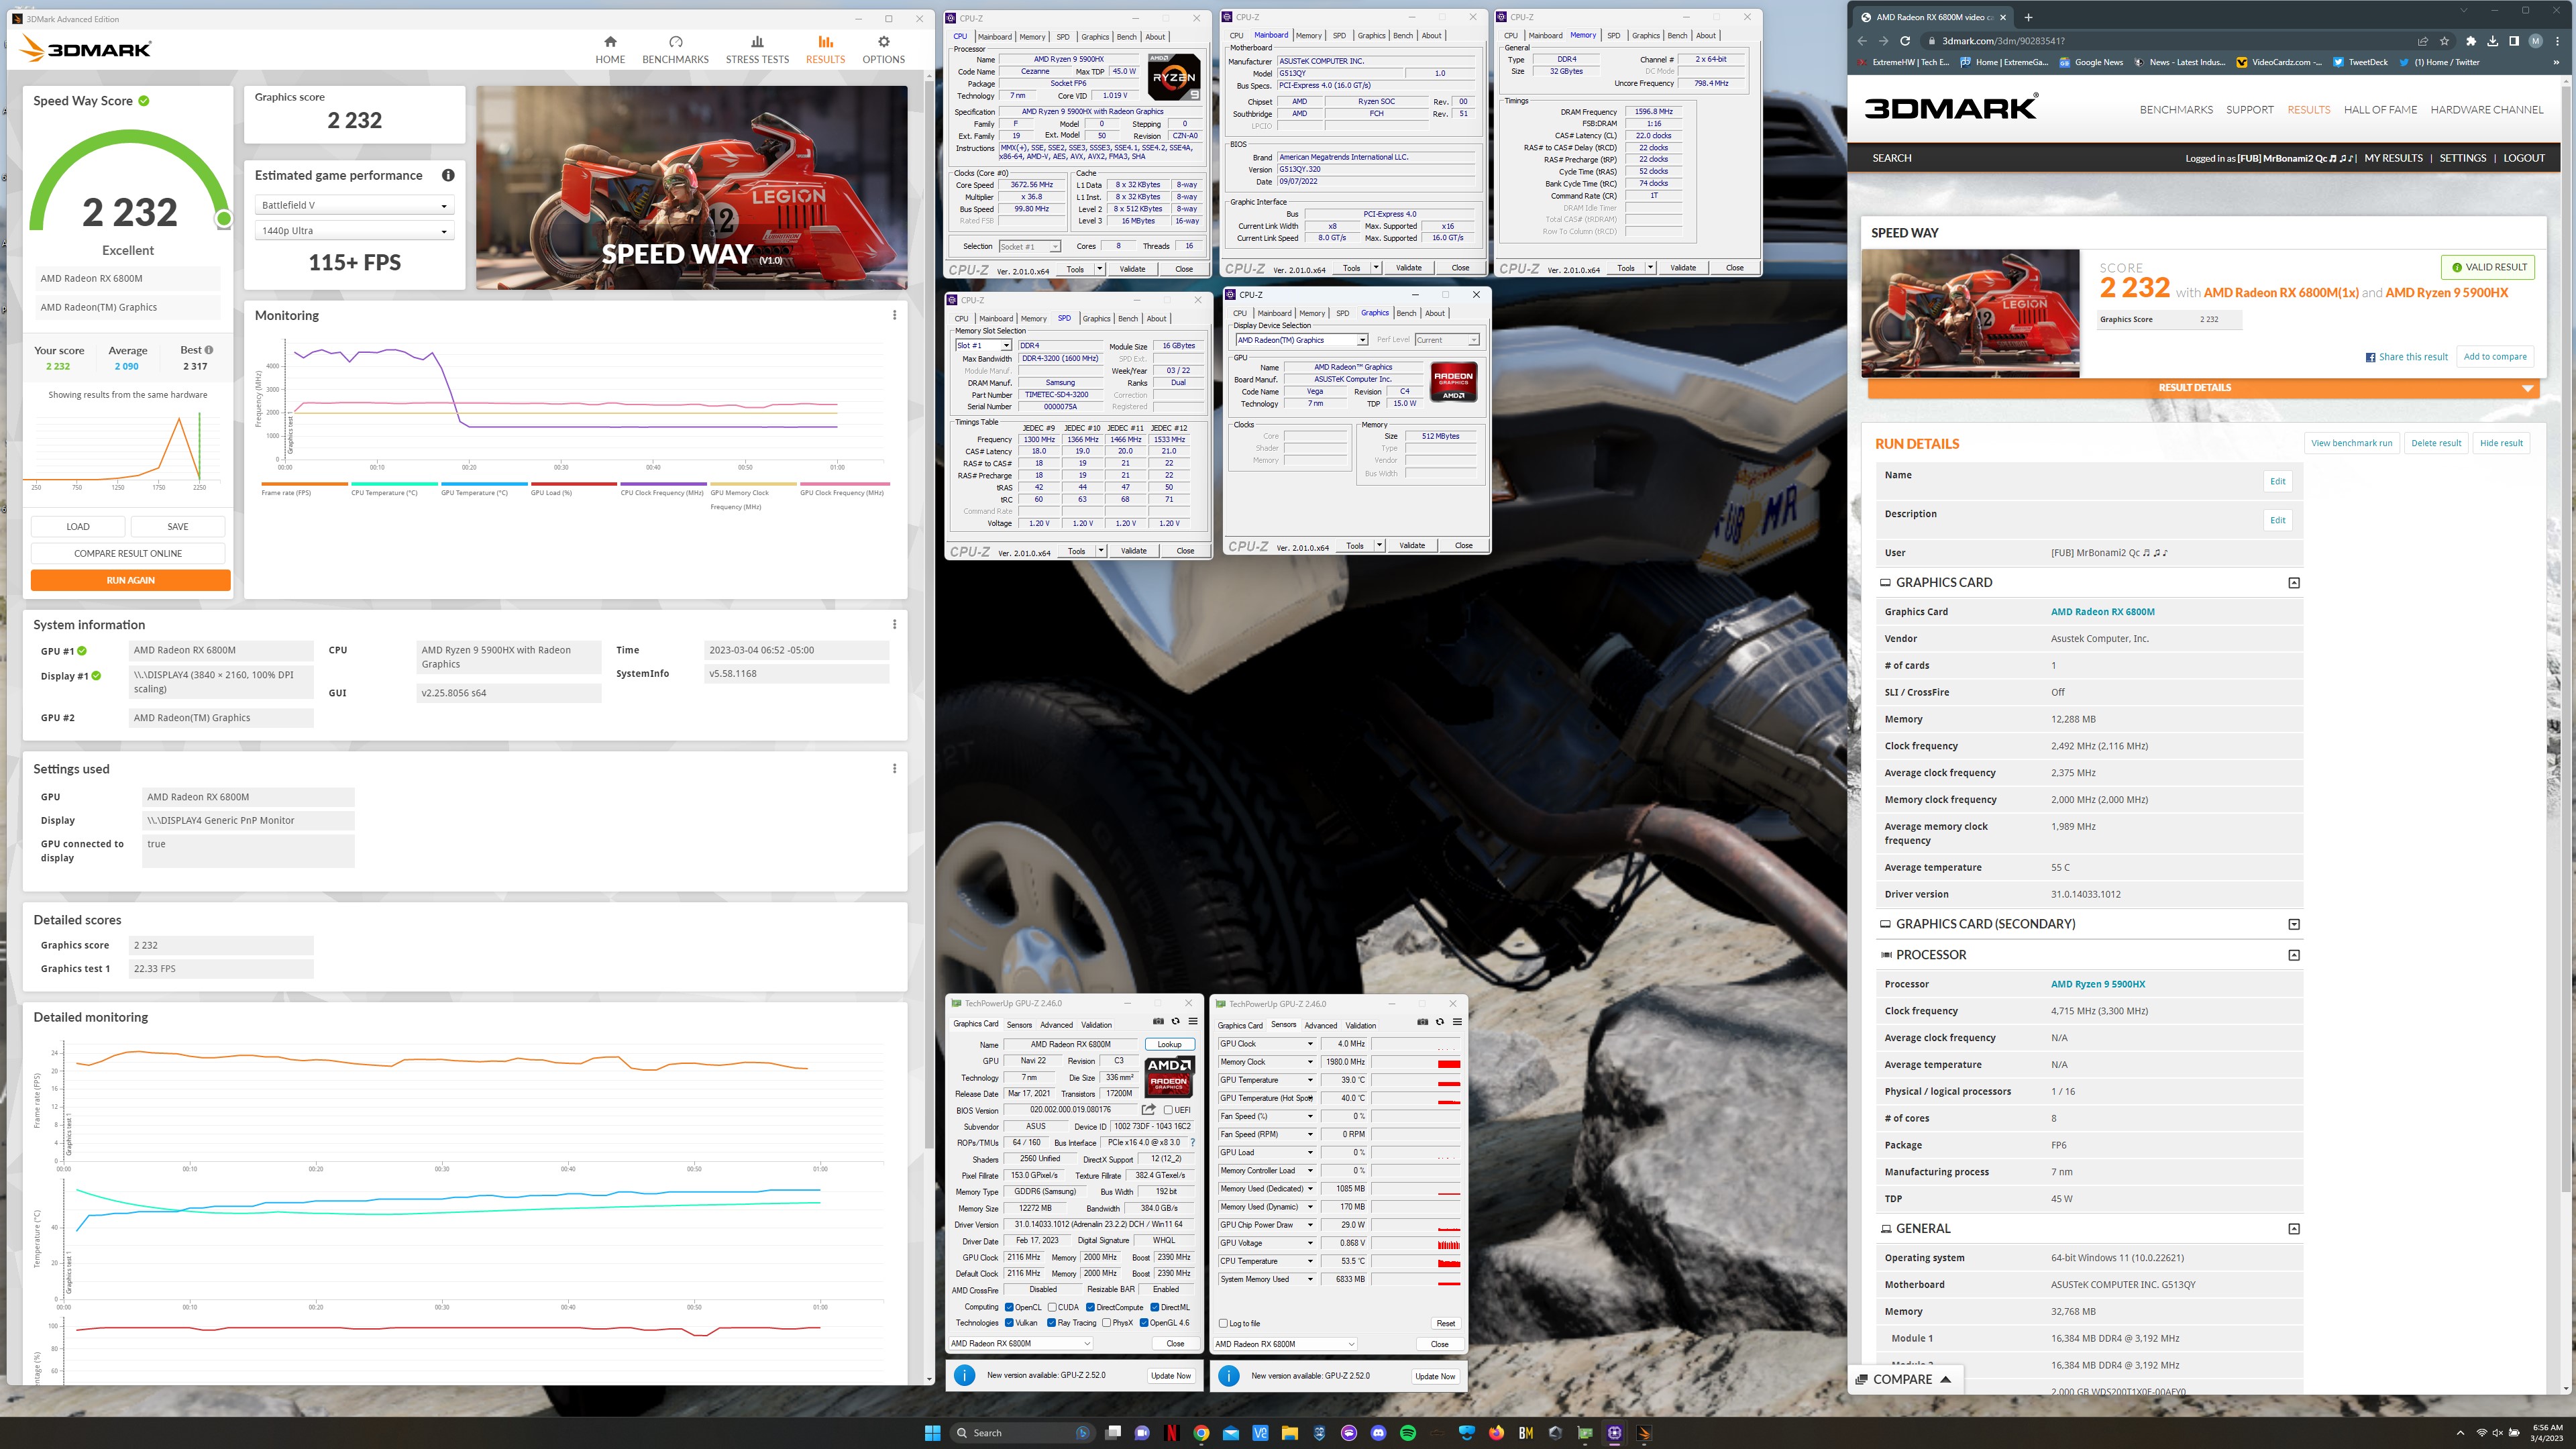Switch to RESULTS tab in 3DMark app
Viewport: 2576px width, 1449px height.
tap(825, 49)
